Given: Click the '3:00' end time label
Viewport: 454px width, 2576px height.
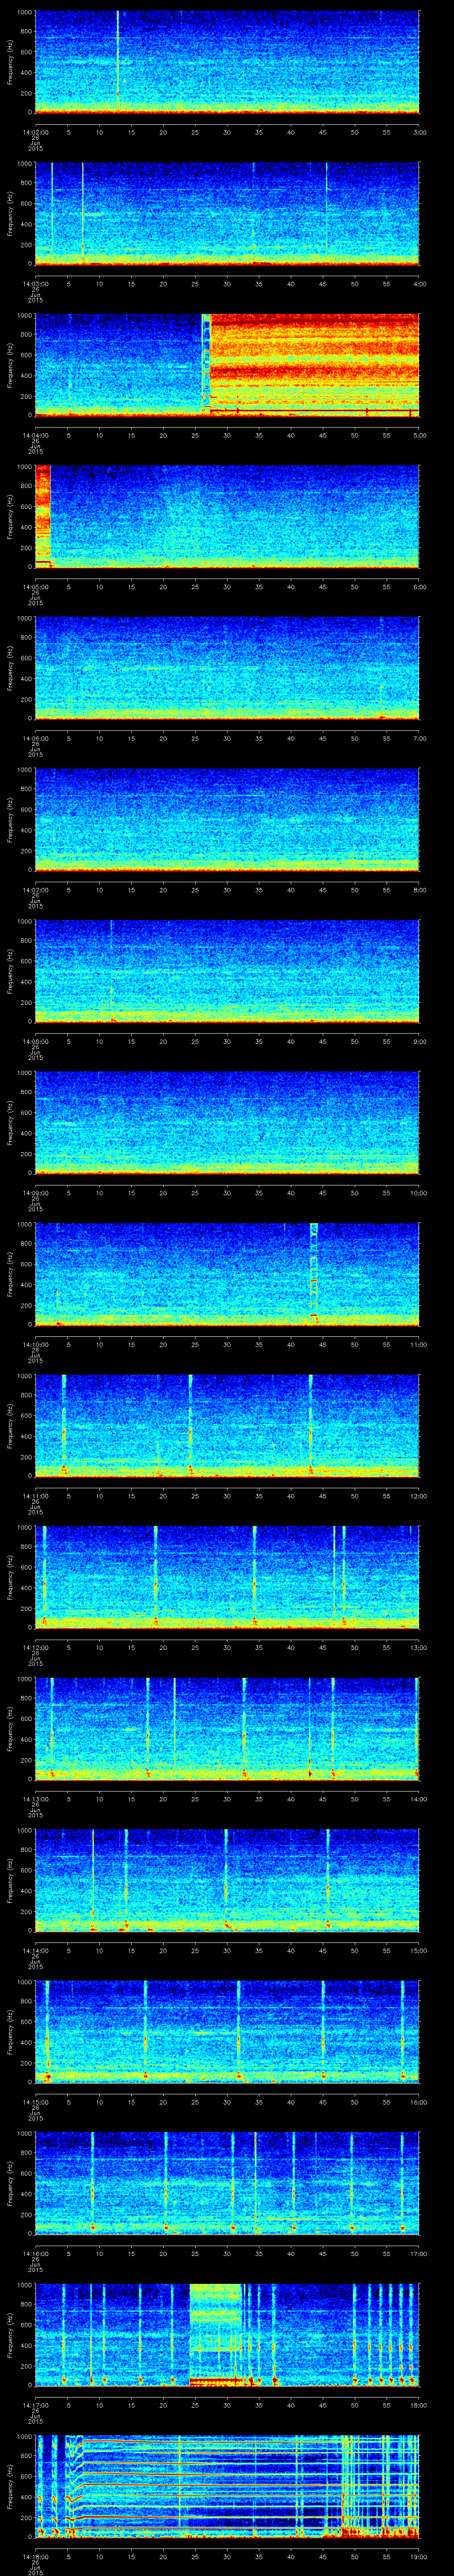Looking at the screenshot, I should (419, 132).
